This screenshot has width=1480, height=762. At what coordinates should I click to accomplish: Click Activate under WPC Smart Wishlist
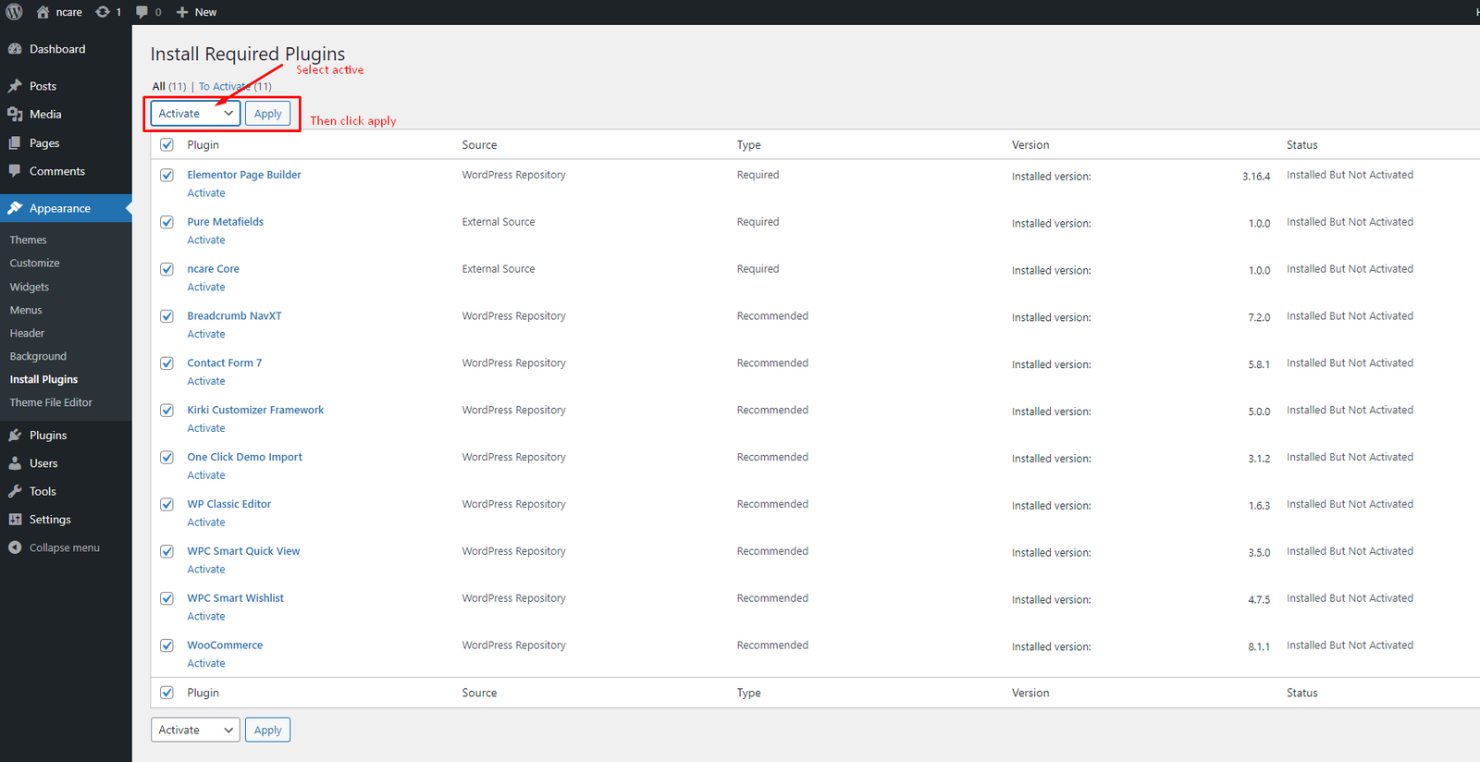pyautogui.click(x=206, y=617)
